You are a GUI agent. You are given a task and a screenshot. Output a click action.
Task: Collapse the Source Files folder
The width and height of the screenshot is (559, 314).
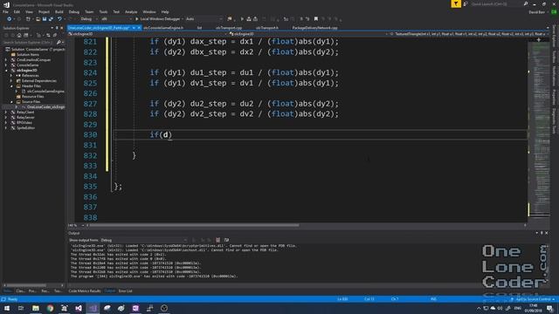11,102
